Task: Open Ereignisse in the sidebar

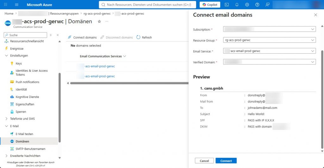Action: [x=17, y=48]
